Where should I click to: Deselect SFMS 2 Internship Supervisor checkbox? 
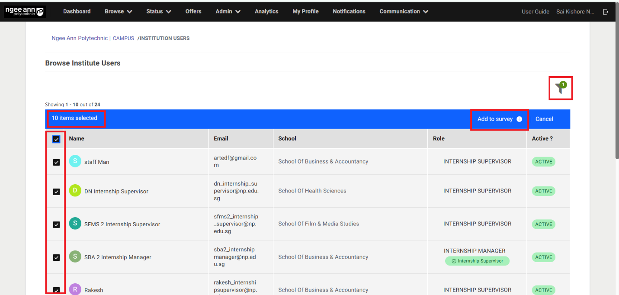click(56, 224)
